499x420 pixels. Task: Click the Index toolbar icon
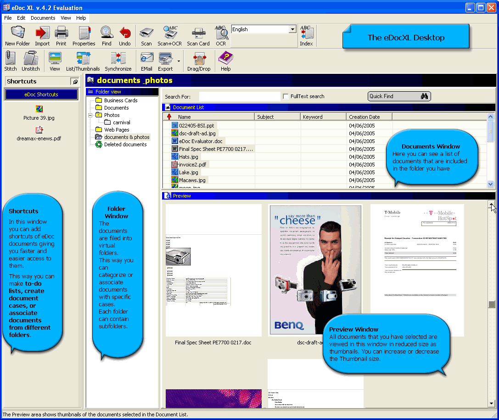click(307, 36)
